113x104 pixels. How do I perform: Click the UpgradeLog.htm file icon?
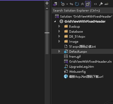(66, 67)
